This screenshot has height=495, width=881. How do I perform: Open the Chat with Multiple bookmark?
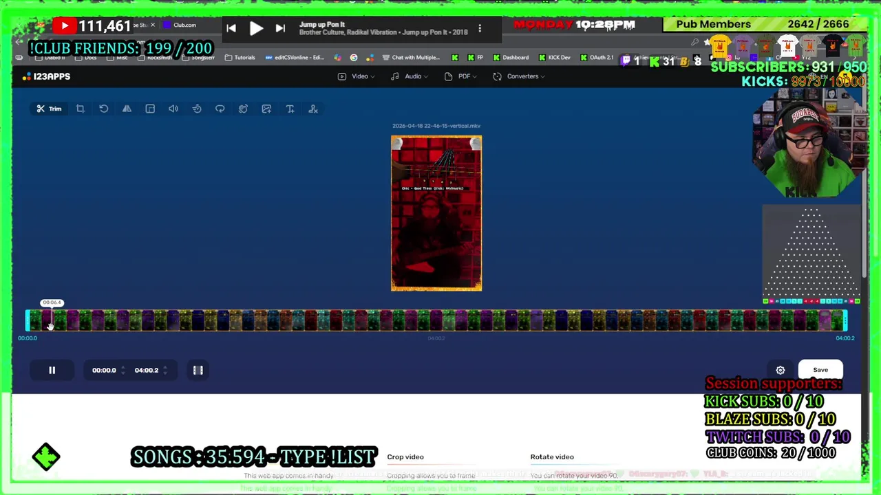pyautogui.click(x=411, y=58)
